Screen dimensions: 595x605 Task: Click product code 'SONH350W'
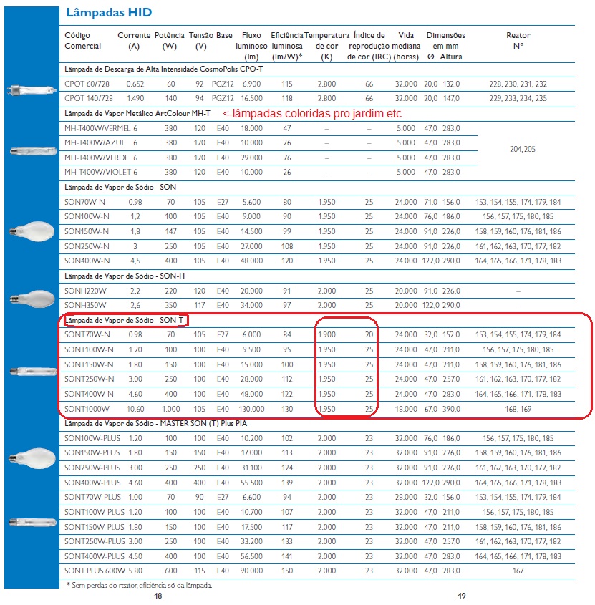click(x=85, y=305)
